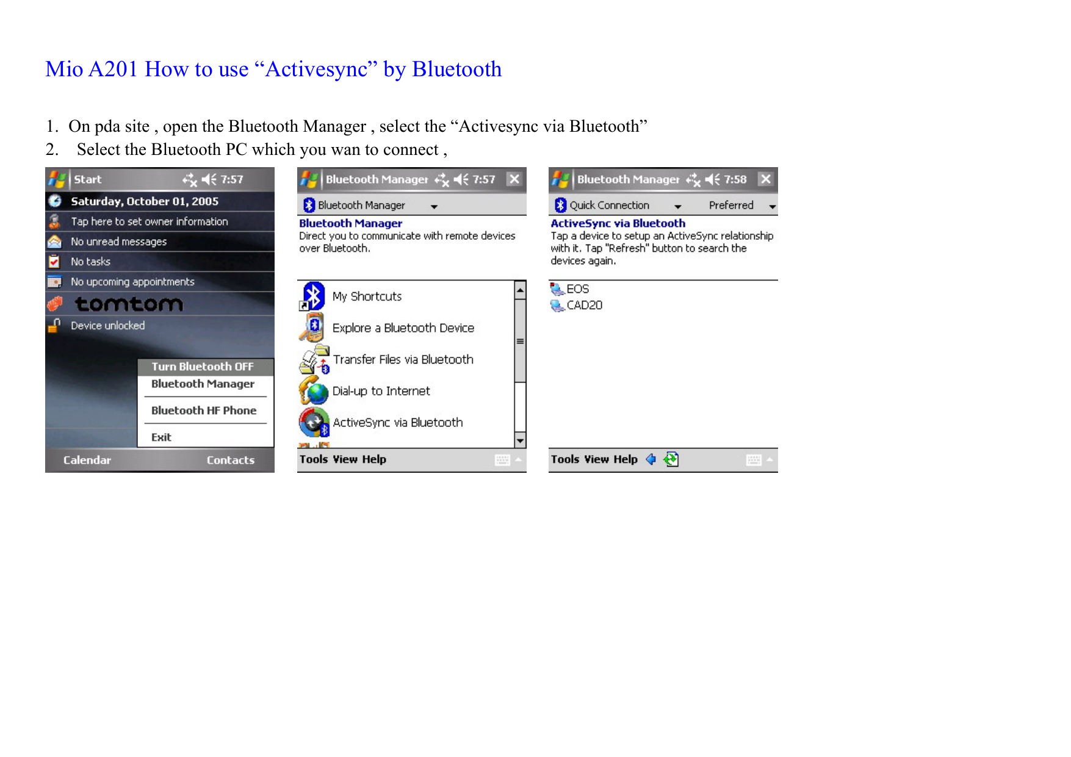
Task: Open View menu in third screen
Action: (x=597, y=459)
